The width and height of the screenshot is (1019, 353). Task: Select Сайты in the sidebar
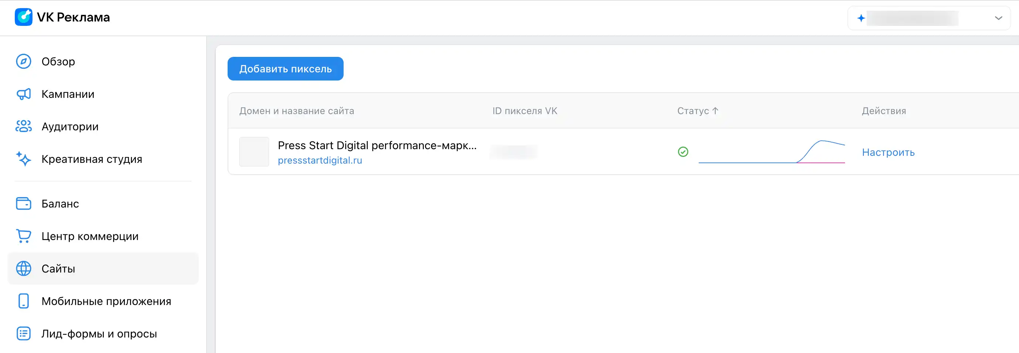(x=103, y=268)
